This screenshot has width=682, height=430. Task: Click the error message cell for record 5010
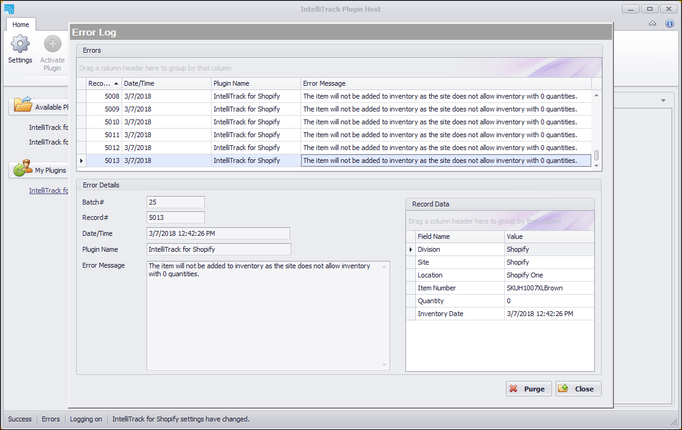[x=446, y=122]
